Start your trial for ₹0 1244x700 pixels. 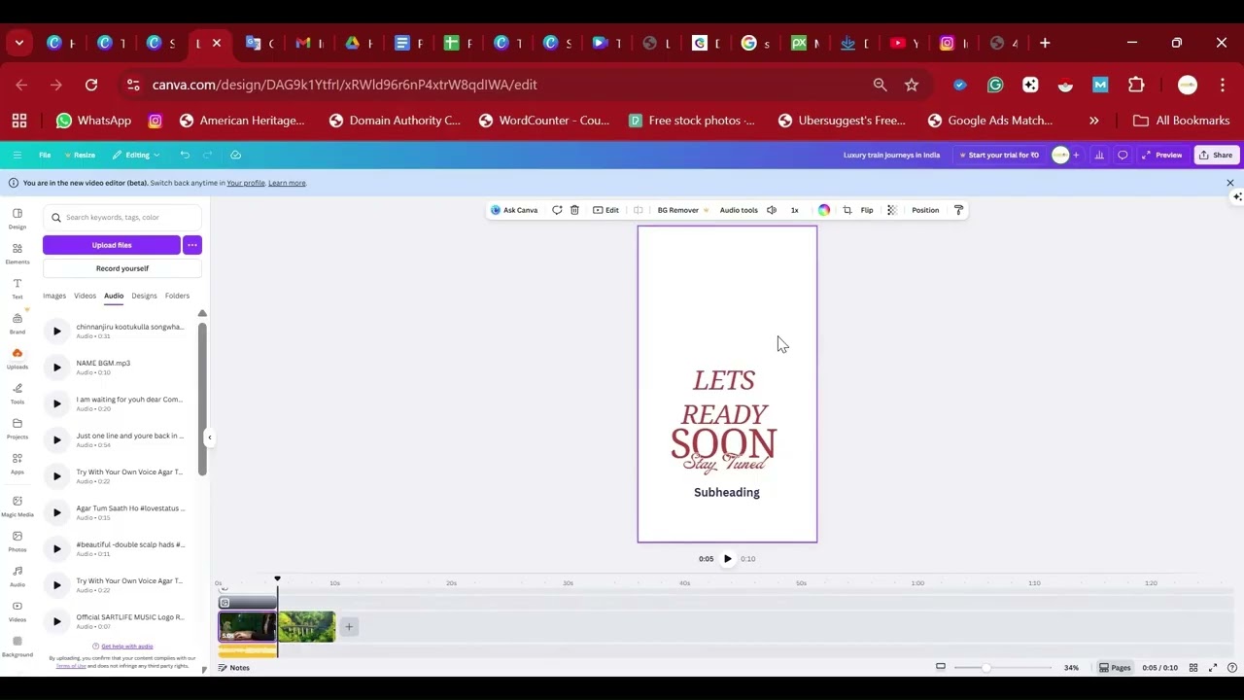pos(998,155)
